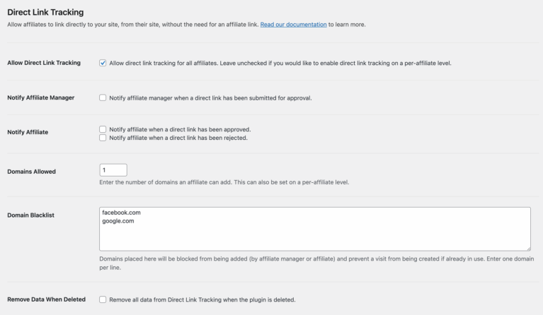Viewport: 543px width, 315px height.
Task: Click the facebook.com line in the blacklist
Action: pyautogui.click(x=121, y=213)
